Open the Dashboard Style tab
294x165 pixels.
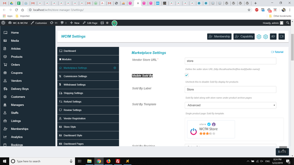(88, 135)
